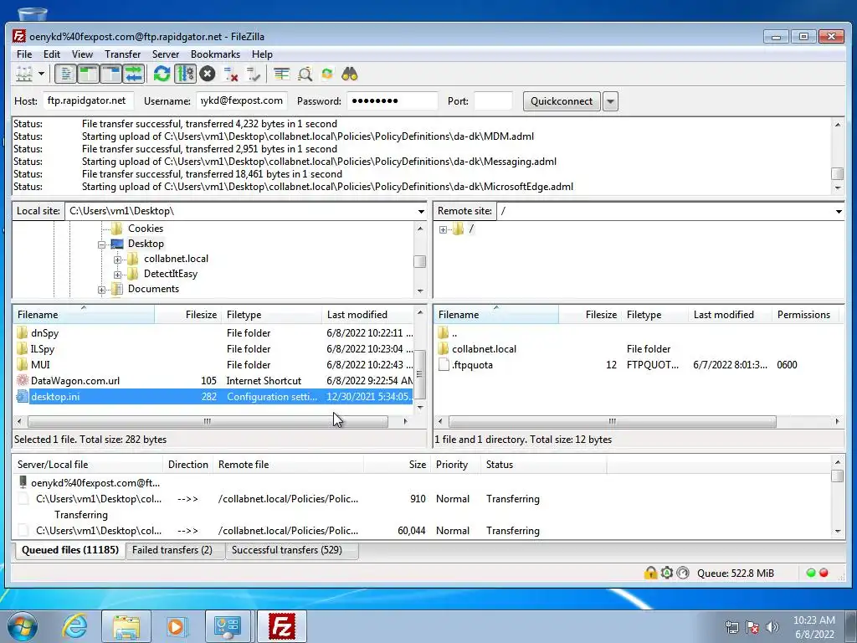Collapse the Desktop tree node

coord(101,244)
